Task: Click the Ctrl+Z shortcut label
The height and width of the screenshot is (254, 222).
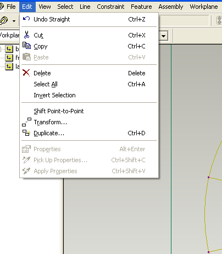Action: click(137, 19)
